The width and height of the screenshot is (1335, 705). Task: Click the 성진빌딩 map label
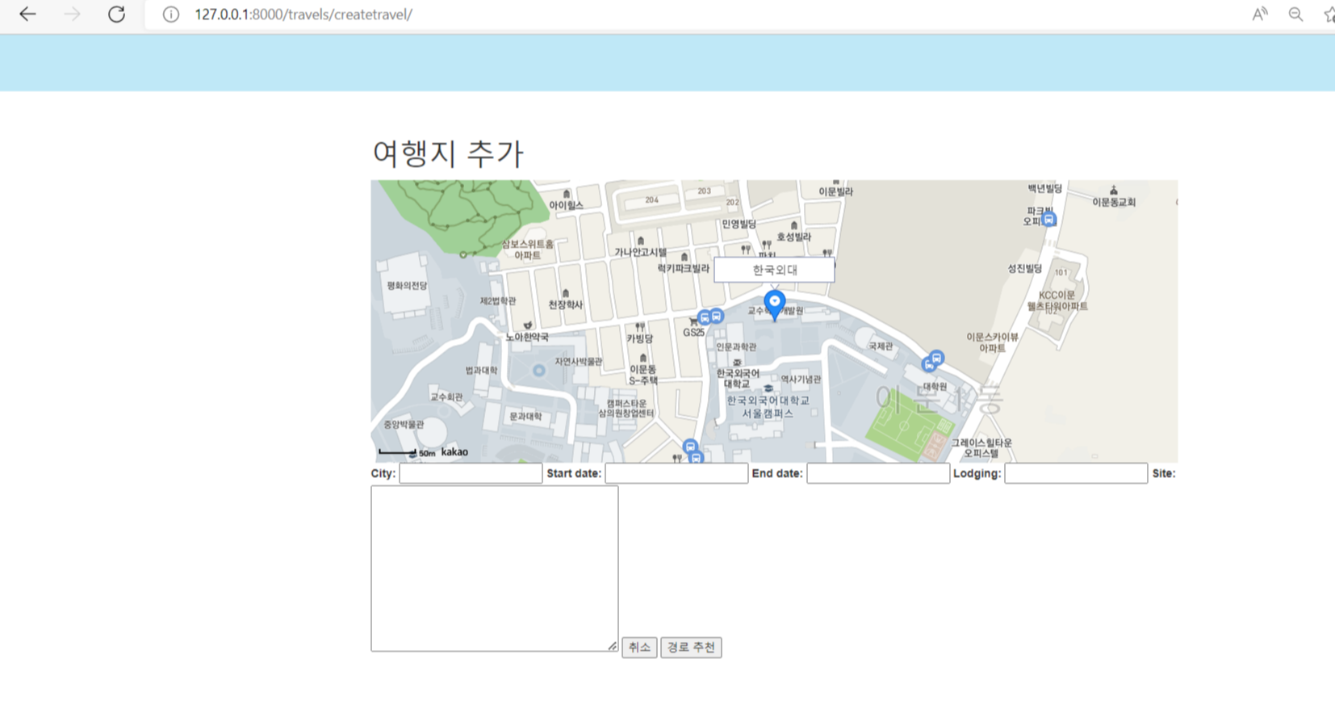1024,269
